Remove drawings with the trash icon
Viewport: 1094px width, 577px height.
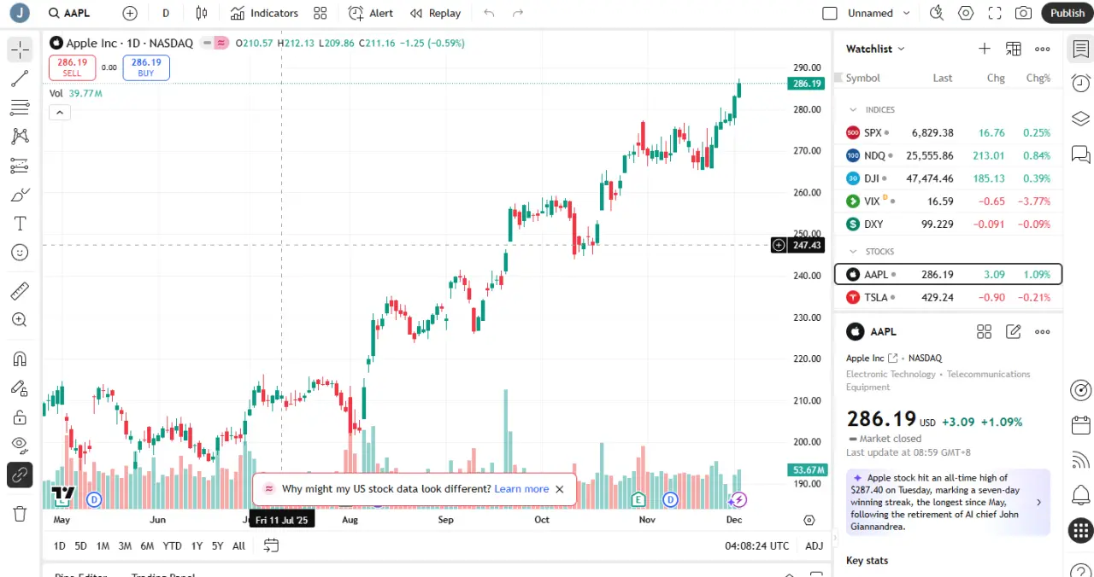click(x=20, y=513)
